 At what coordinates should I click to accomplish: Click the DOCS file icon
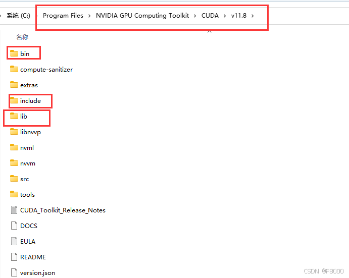point(14,226)
